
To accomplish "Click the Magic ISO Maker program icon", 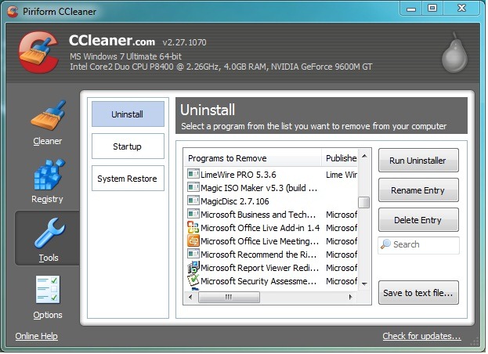I will pyautogui.click(x=193, y=187).
